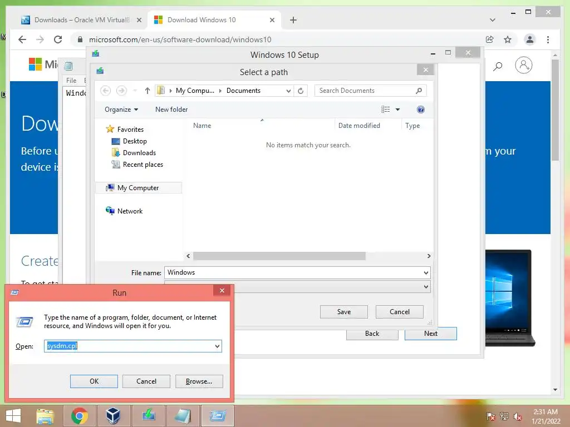The height and width of the screenshot is (427, 570).
Task: Go up one folder level
Action: click(147, 91)
